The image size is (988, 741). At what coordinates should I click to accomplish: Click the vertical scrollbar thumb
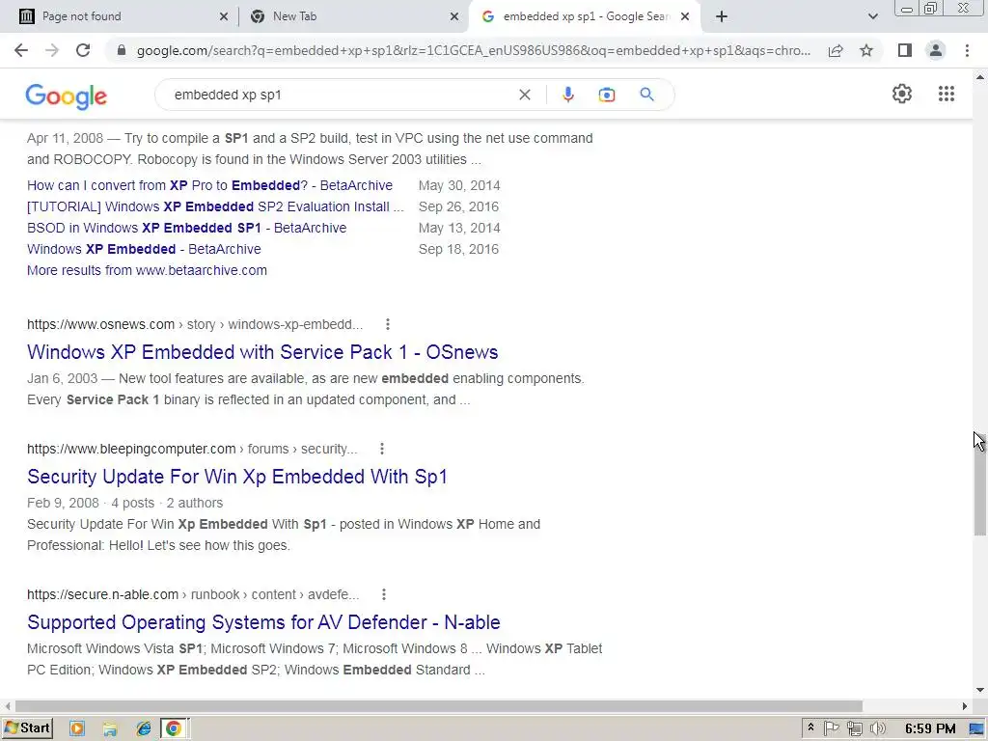[x=980, y=486]
